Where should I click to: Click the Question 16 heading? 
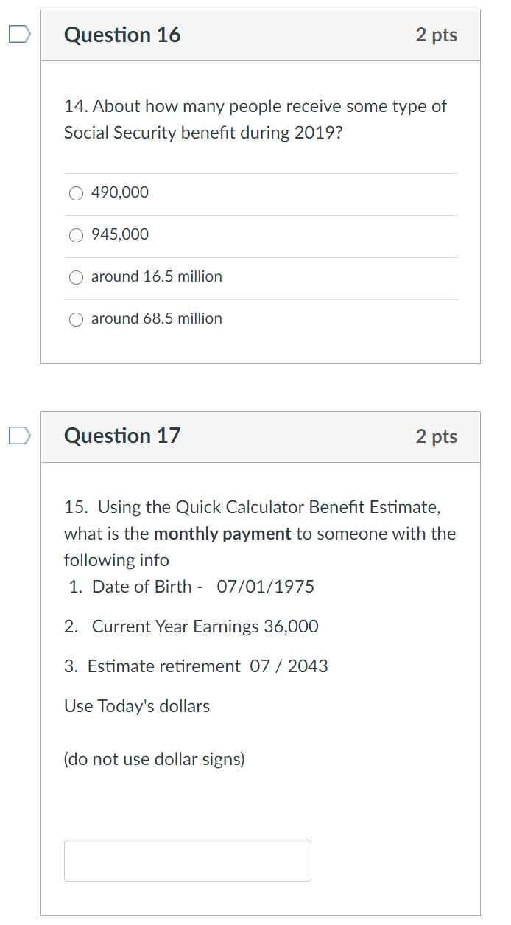coord(122,35)
